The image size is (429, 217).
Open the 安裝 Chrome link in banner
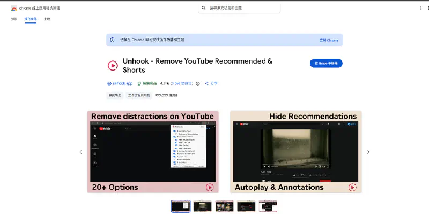pos(329,40)
